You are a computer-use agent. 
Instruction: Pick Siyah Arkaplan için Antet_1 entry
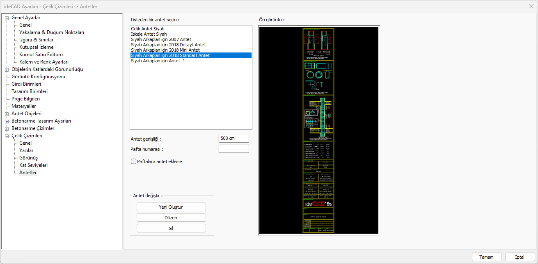(x=158, y=61)
